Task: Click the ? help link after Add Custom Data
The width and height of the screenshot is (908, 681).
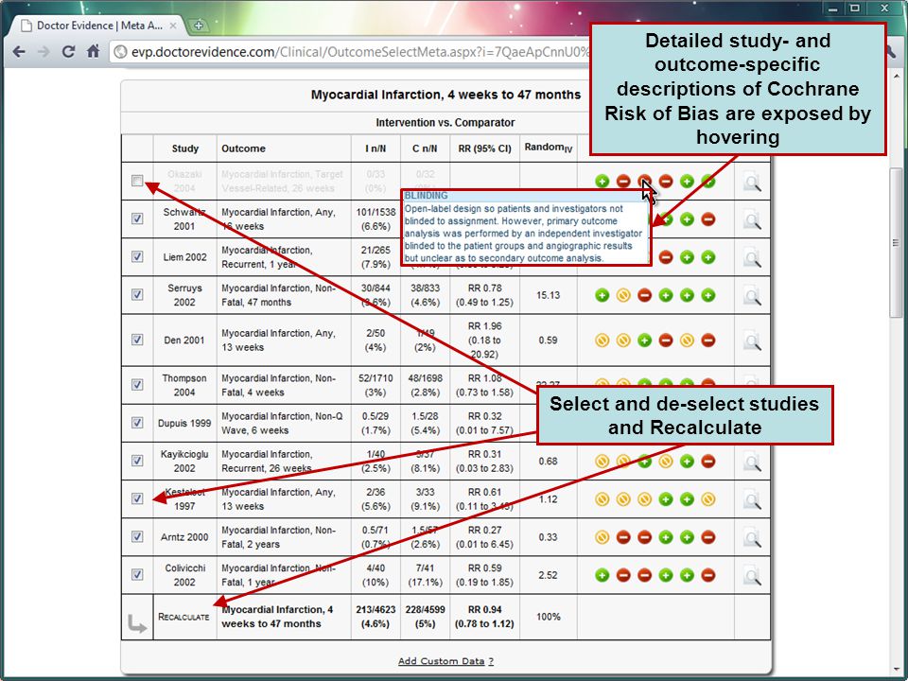Action: 491,661
